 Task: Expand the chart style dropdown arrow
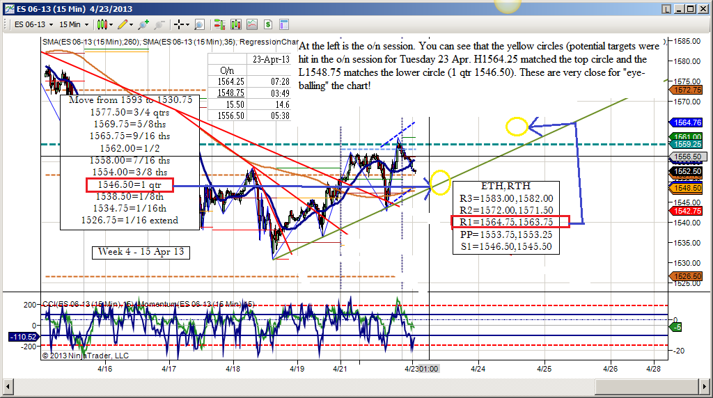click(111, 24)
